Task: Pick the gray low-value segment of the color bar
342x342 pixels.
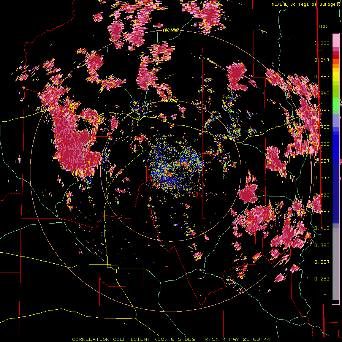Action: click(x=336, y=264)
